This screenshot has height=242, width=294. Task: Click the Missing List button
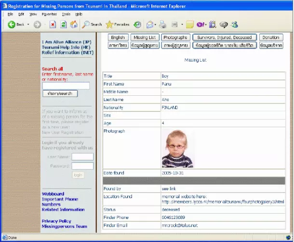coord(145,38)
